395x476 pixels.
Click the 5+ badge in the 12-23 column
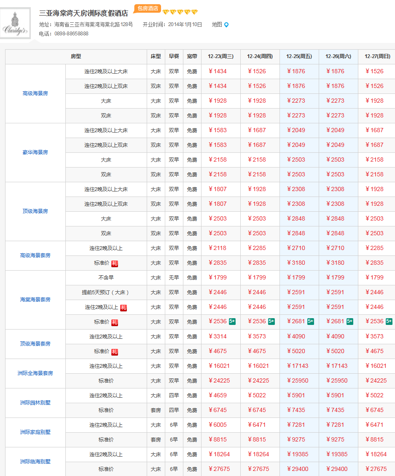coord(232,322)
